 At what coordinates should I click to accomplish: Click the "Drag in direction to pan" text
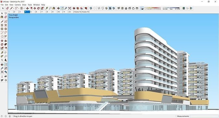pyautogui.click(x=23, y=116)
